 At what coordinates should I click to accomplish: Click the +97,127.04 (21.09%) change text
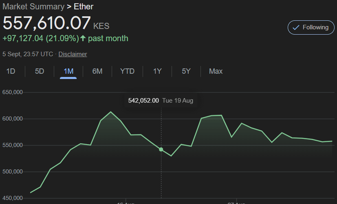pos(41,38)
